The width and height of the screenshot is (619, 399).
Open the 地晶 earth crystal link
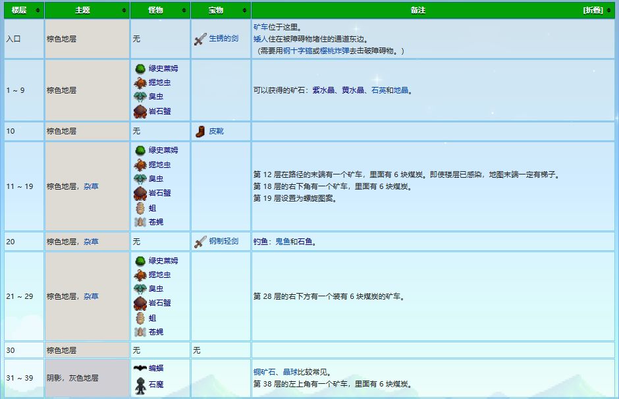(401, 90)
